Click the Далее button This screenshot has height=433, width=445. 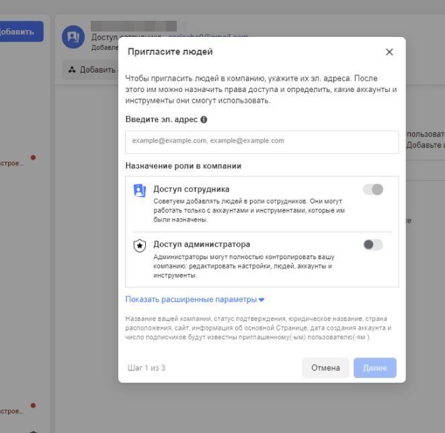click(x=374, y=368)
